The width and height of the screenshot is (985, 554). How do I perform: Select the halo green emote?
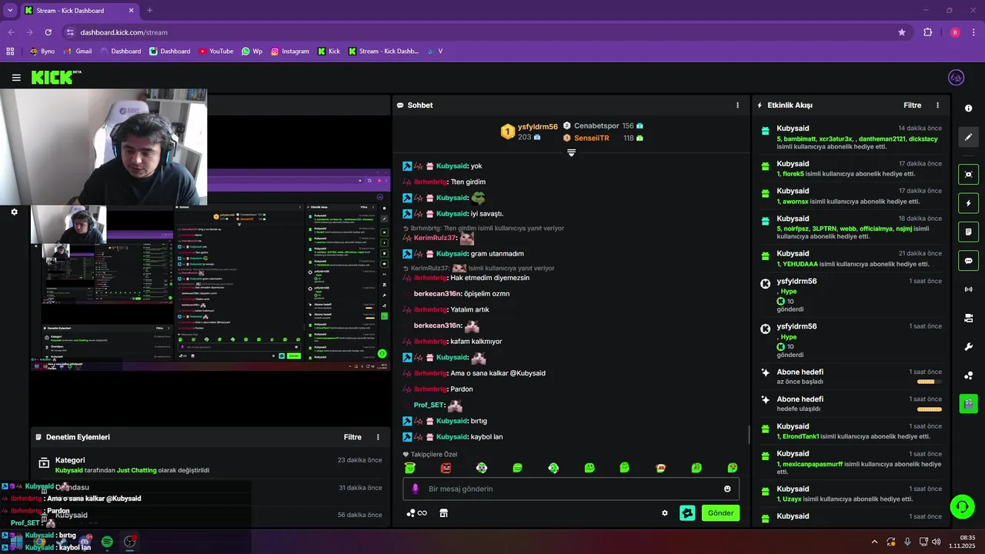tap(410, 468)
